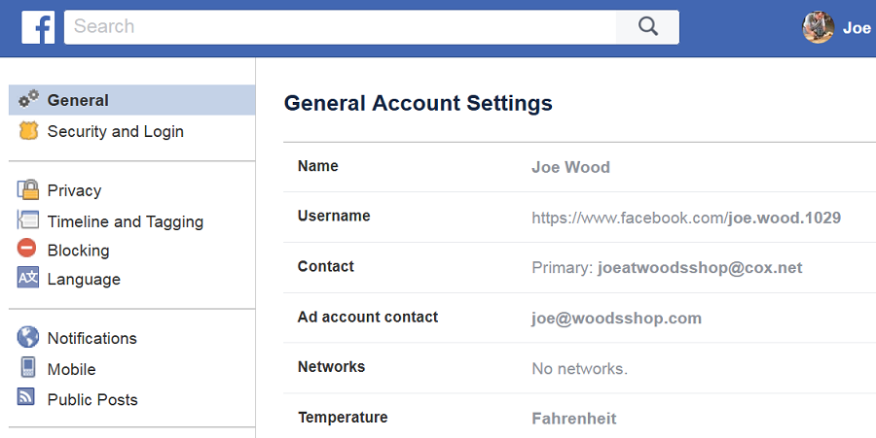876x438 pixels.
Task: Open Security and Login settings
Action: point(115,131)
